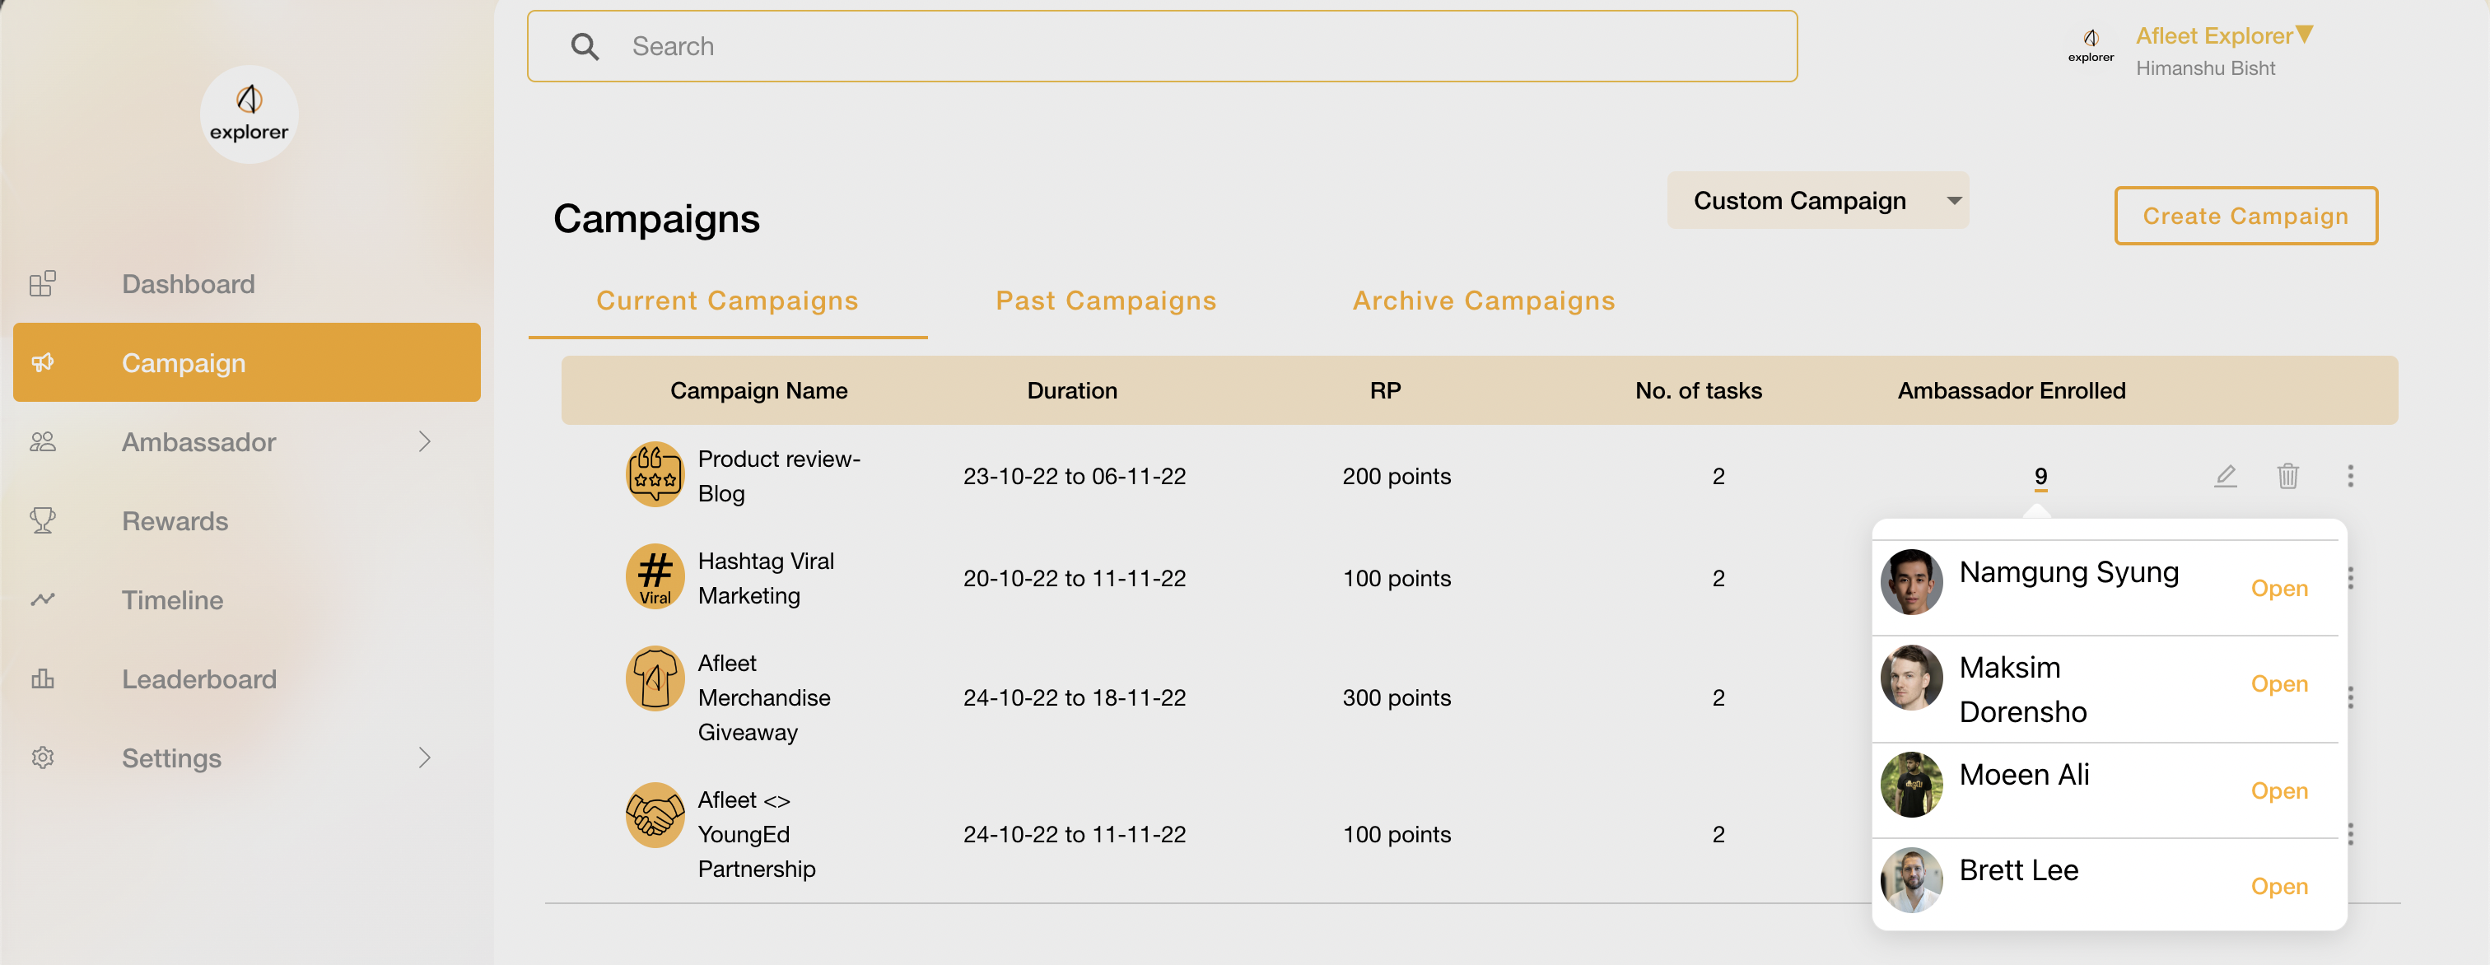Click the Afleet Merchandise Giveaway t-shirt icon
The height and width of the screenshot is (965, 2490).
click(x=655, y=678)
